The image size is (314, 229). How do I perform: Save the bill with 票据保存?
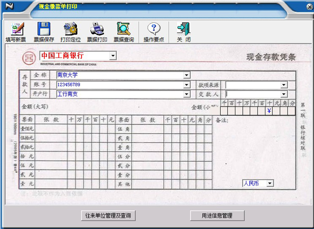tap(44, 32)
